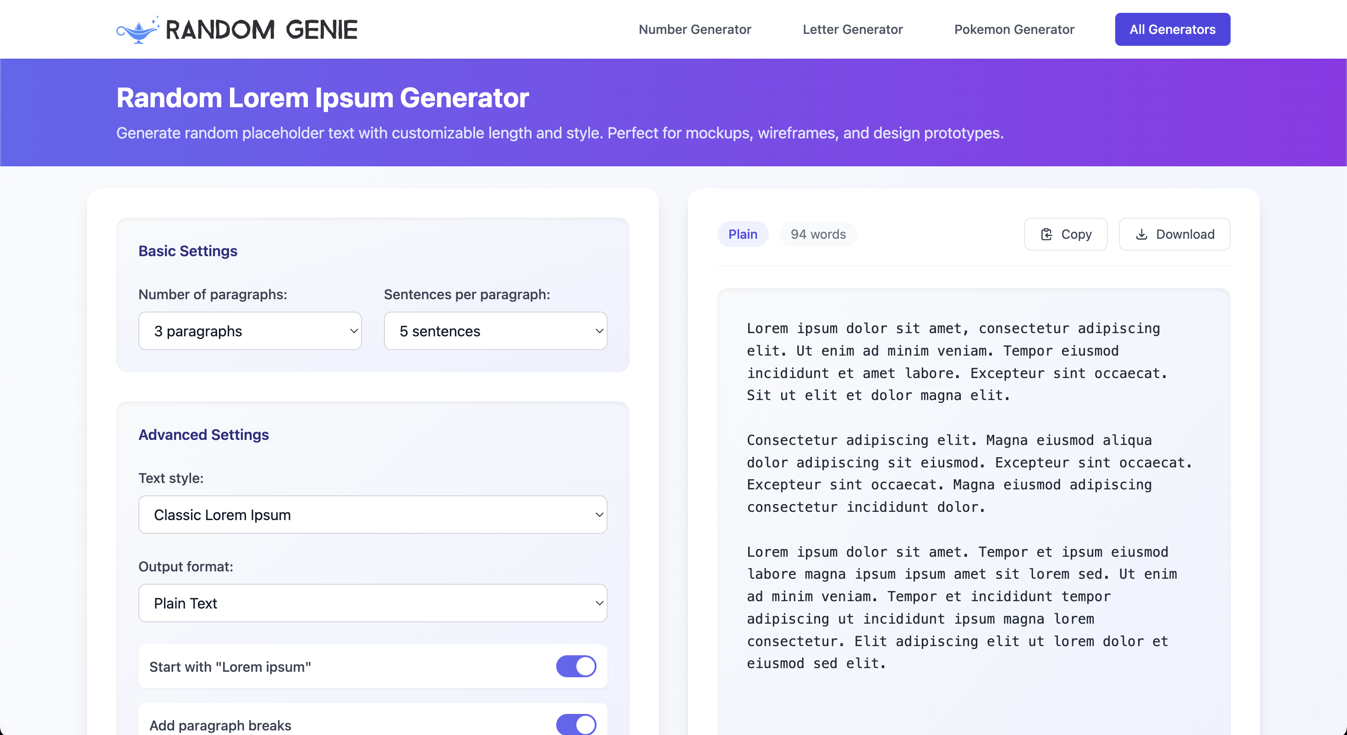Click the All Generators button
The height and width of the screenshot is (735, 1347).
[x=1172, y=29]
